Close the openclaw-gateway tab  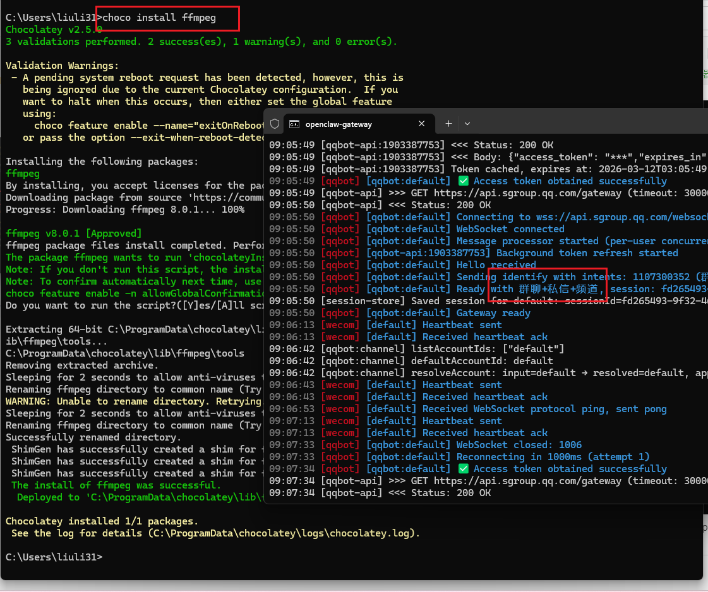(422, 124)
